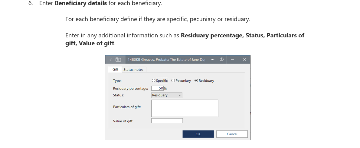This screenshot has width=360, height=148.
Task: Open the help question mark icon
Action: coord(221,60)
